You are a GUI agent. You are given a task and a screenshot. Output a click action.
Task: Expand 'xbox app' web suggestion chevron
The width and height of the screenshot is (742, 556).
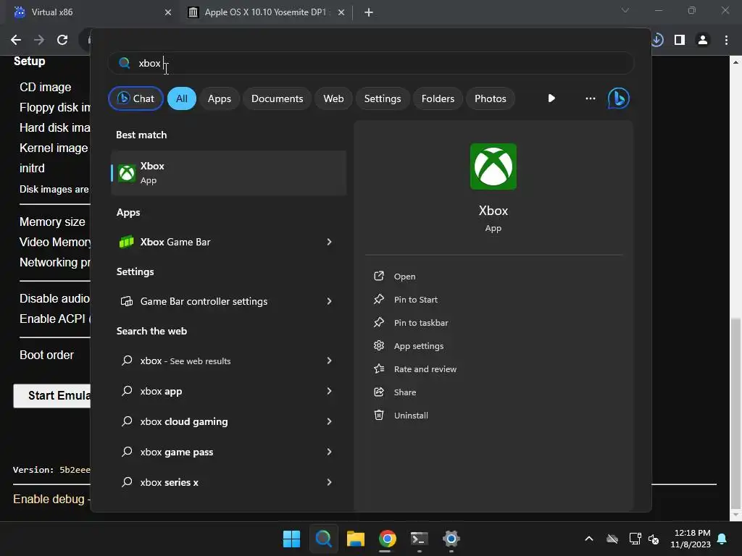tap(330, 391)
